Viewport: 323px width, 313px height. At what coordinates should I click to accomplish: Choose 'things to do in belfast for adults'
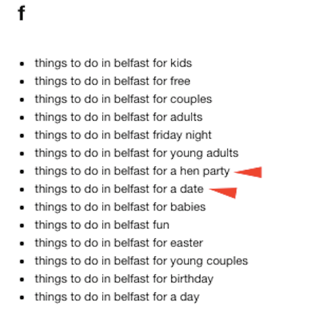(118, 117)
